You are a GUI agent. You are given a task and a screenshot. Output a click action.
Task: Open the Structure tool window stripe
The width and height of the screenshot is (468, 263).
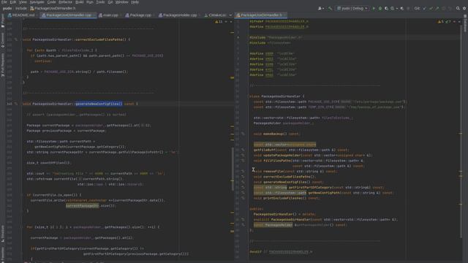click(3, 233)
